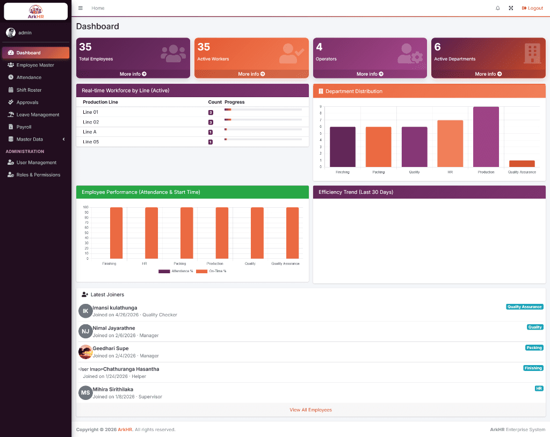Screen dimensions: 550x437
Task: Click the Active Departments building icon
Action: coord(532,53)
